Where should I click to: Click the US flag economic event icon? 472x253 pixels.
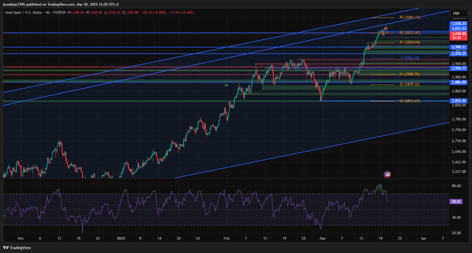click(387, 174)
